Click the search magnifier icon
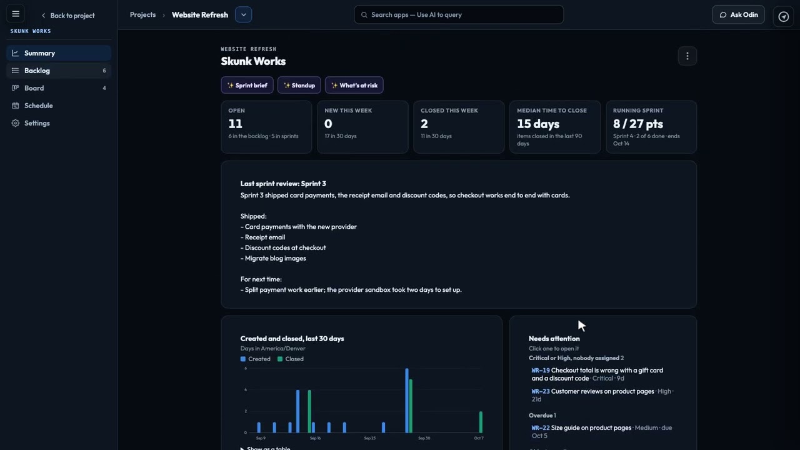The image size is (800, 450). point(364,15)
